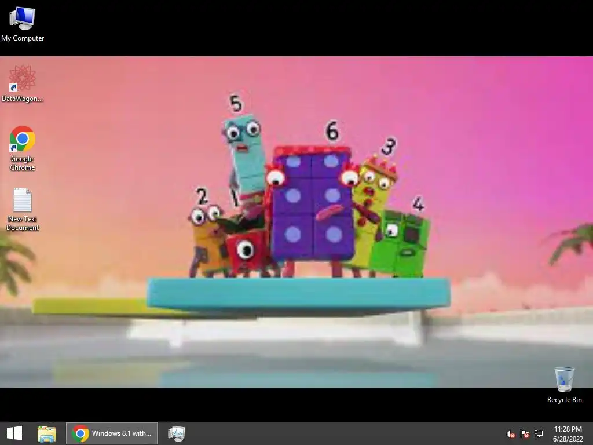Open File Explorer from the taskbar

tap(47, 433)
